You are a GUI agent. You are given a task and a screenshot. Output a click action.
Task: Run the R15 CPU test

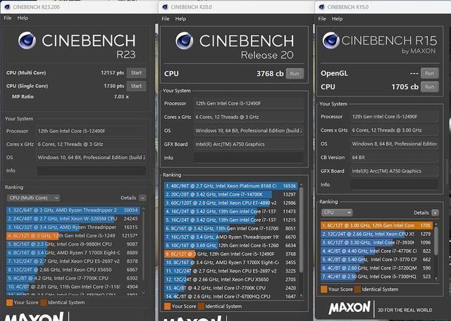point(429,87)
